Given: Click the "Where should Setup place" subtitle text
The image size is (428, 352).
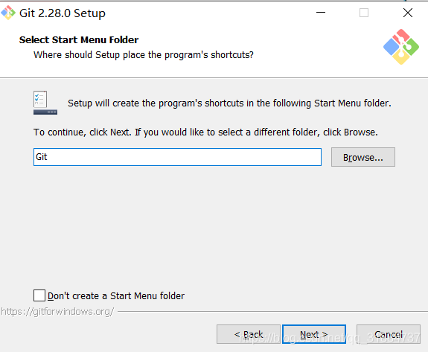Looking at the screenshot, I should 144,55.
